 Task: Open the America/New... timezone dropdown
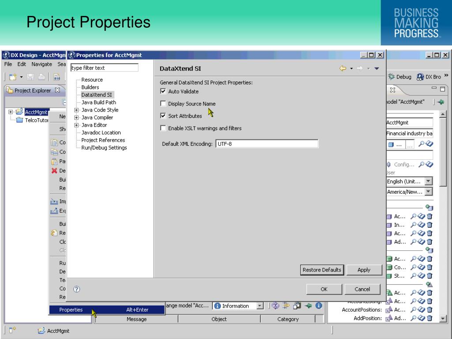(x=429, y=192)
